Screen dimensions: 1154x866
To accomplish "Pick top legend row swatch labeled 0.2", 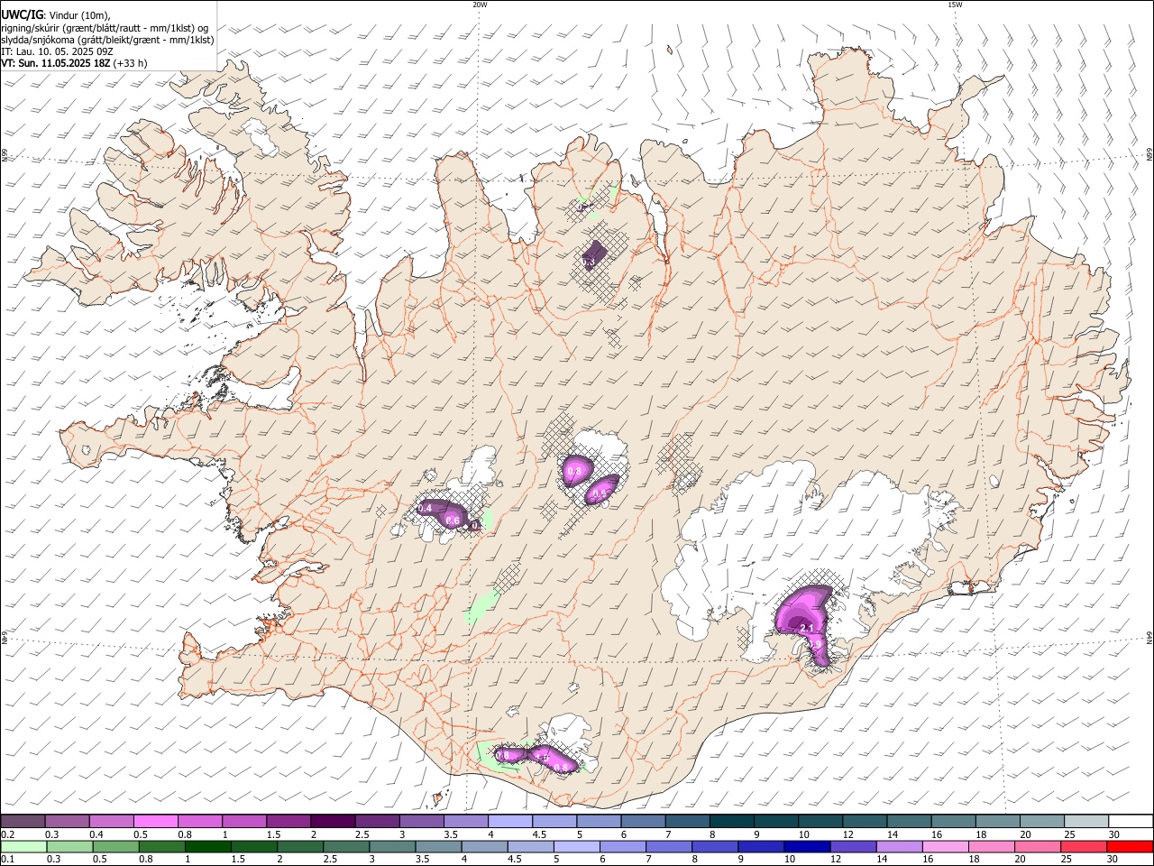I will click(x=23, y=821).
